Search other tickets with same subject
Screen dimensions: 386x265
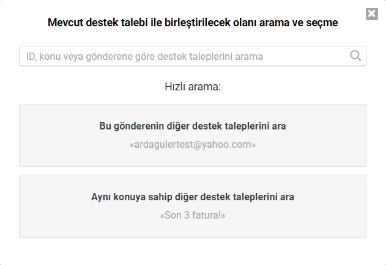tap(193, 206)
